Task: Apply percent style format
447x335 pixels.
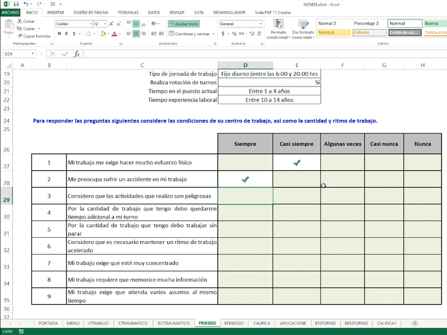Action: [234, 33]
